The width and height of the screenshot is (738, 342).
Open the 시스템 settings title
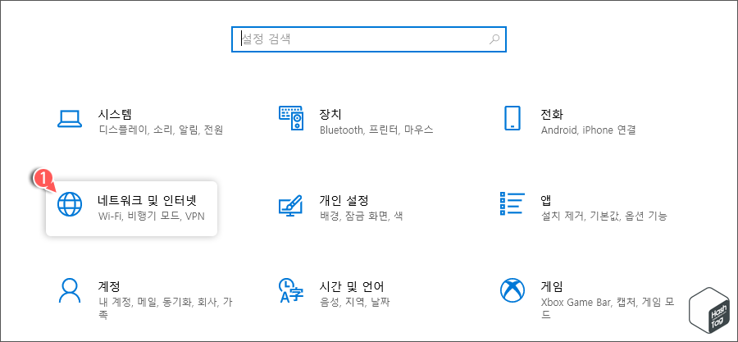(114, 114)
